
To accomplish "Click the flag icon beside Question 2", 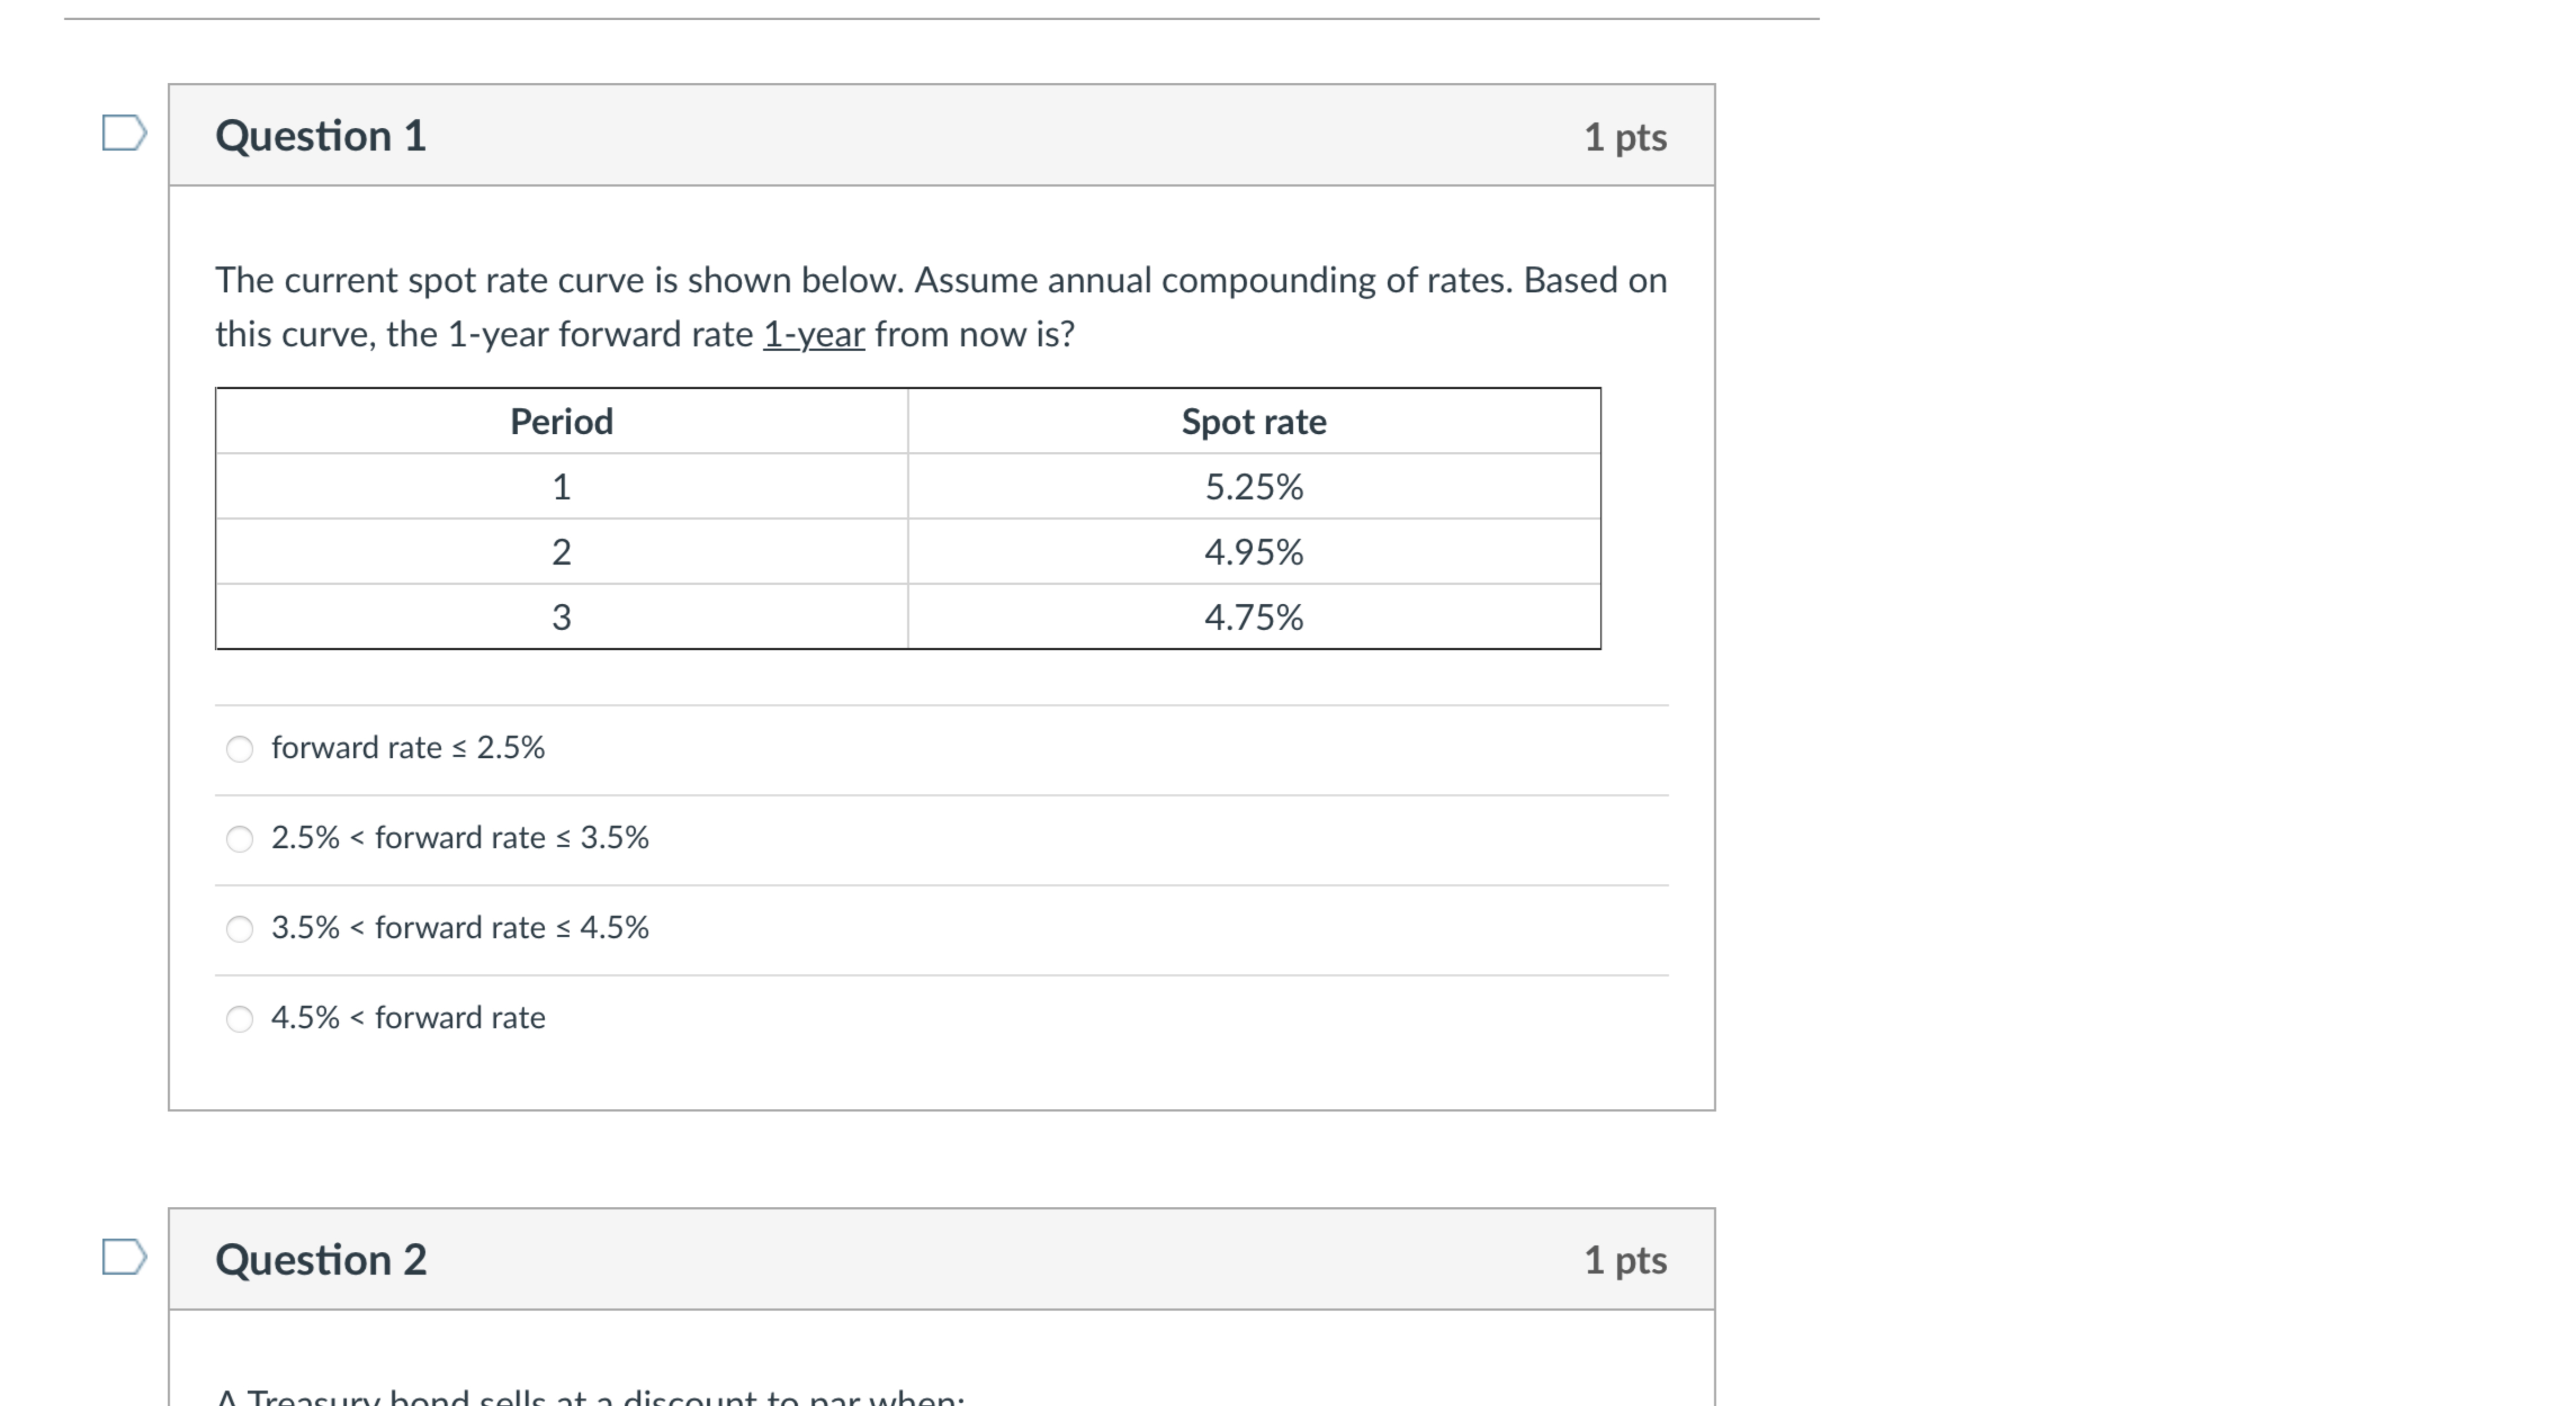I will pyautogui.click(x=123, y=1258).
